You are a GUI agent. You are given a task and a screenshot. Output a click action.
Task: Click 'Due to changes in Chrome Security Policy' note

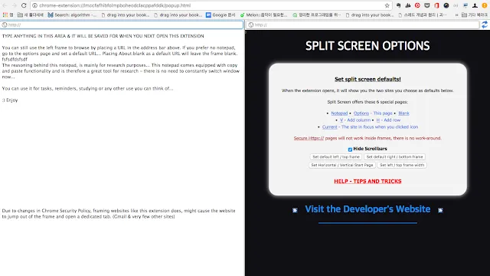tap(119, 213)
